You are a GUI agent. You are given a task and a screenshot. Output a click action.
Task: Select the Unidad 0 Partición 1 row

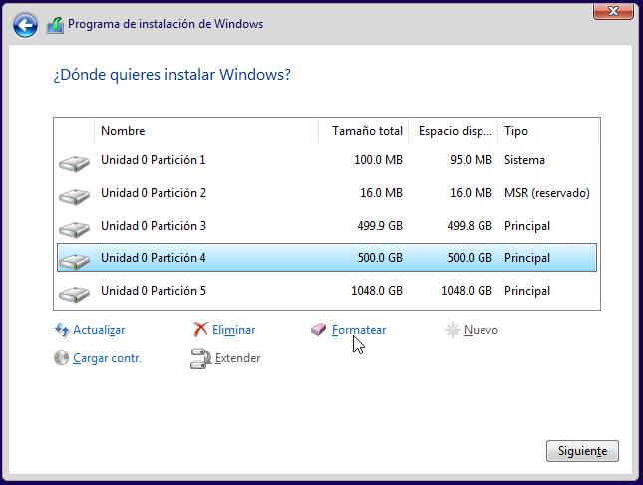coord(327,160)
